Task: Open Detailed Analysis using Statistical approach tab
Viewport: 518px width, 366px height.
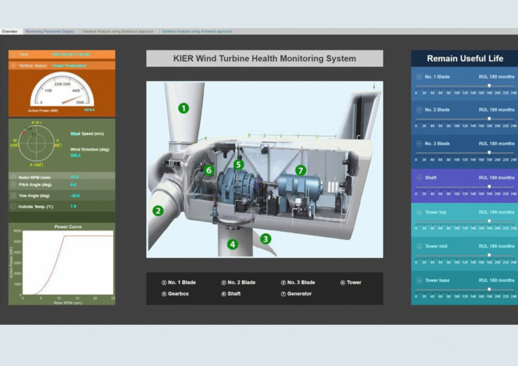Action: pyautogui.click(x=118, y=31)
